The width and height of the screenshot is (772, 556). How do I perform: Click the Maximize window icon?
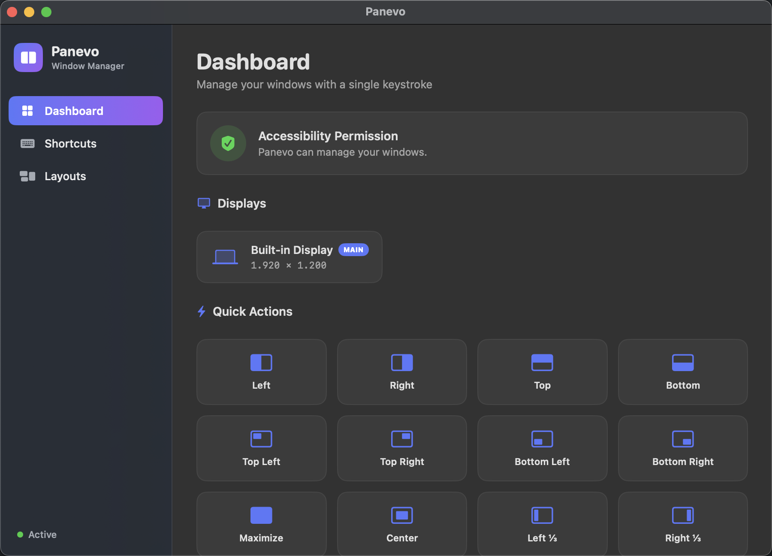261,515
